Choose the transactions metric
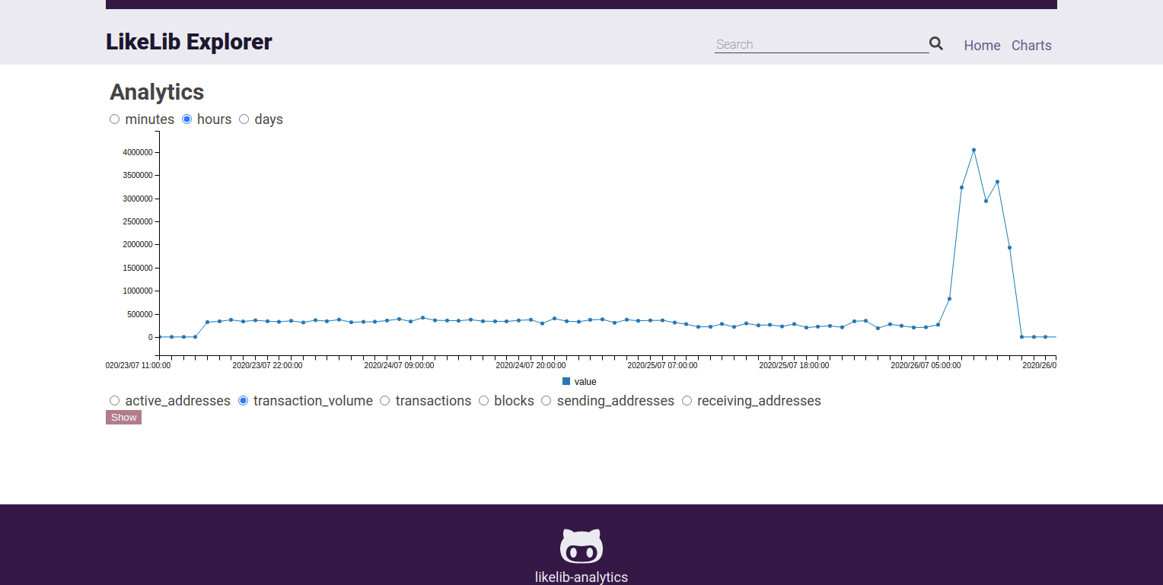 tap(385, 400)
